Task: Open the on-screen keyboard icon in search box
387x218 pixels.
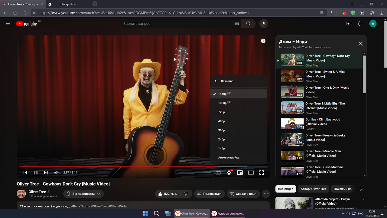Action: click(x=237, y=24)
